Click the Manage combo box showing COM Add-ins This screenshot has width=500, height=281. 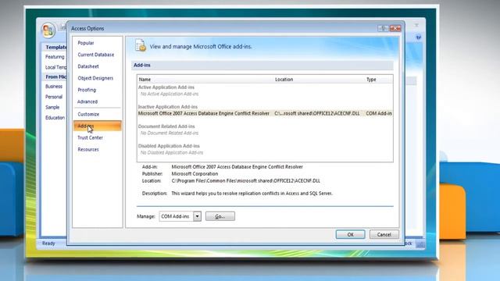(180, 216)
